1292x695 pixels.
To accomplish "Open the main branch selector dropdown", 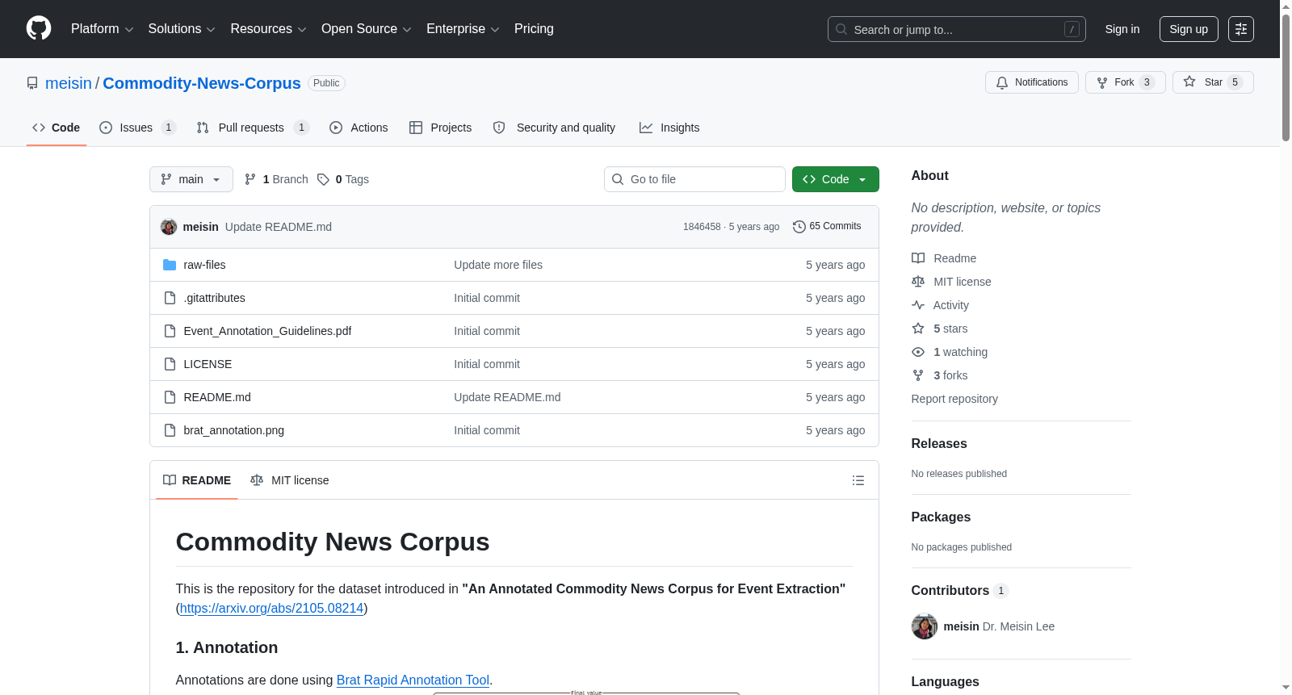I will pos(191,179).
